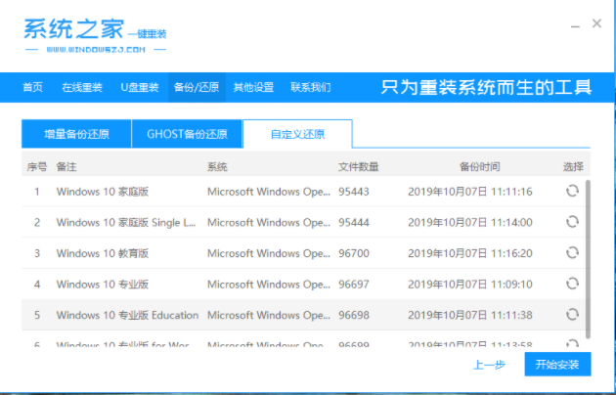Go to 在线重装 section
Image resolution: width=616 pixels, height=395 pixels.
point(82,87)
